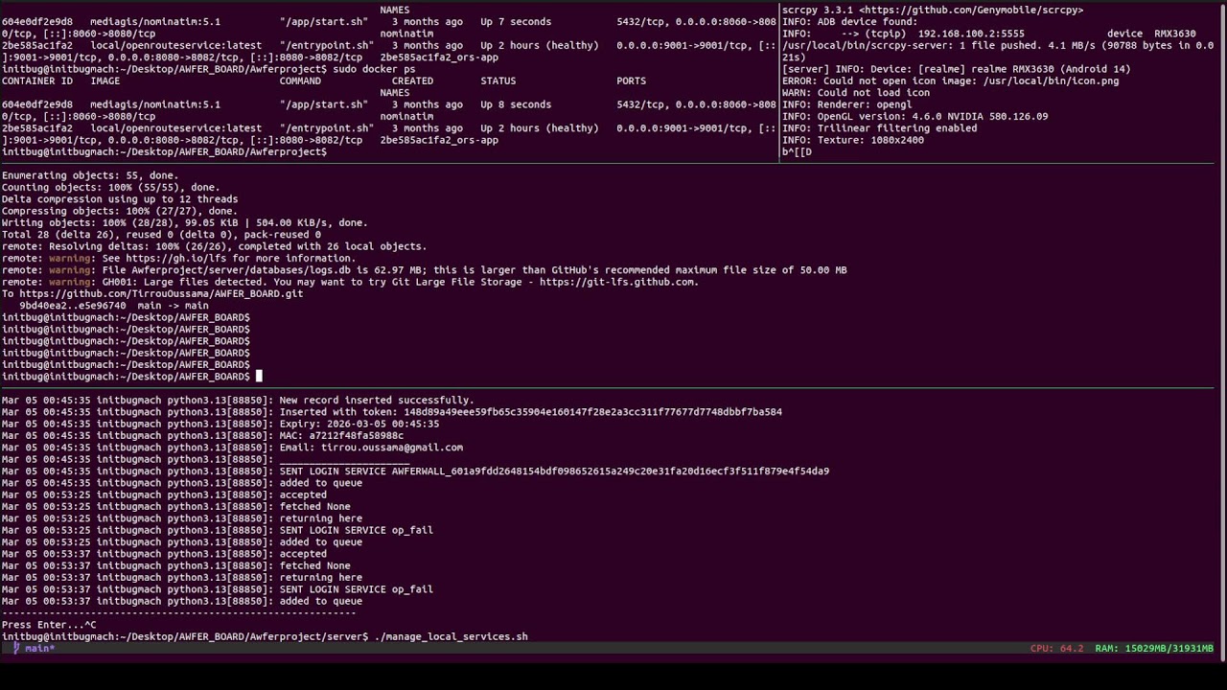Click 'Enumerating objects: 55, done.' line
The height and width of the screenshot is (690, 1227).
click(90, 175)
